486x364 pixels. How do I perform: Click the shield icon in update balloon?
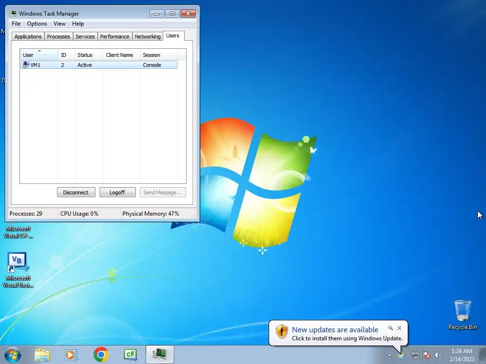click(281, 331)
